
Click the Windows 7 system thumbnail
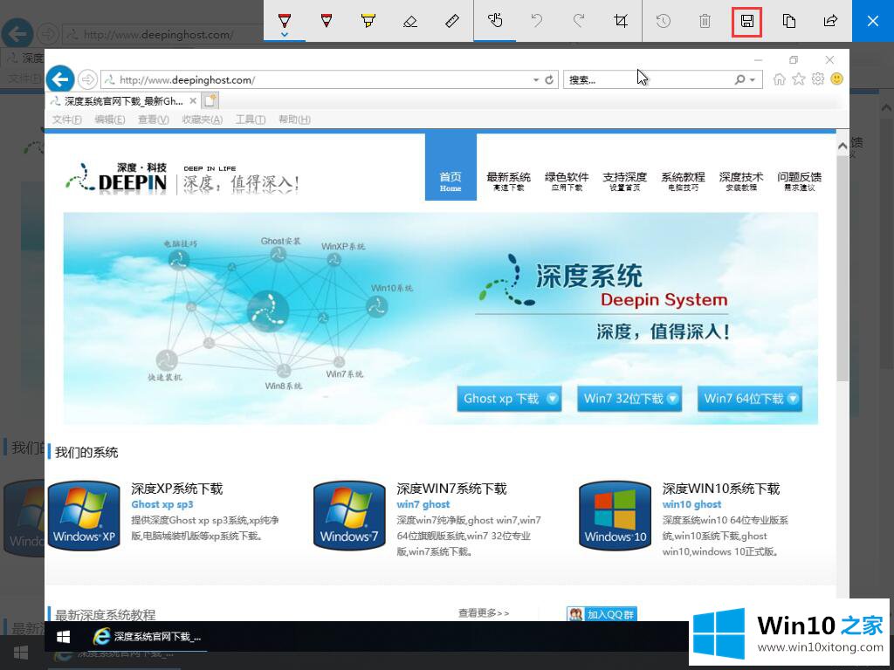pyautogui.click(x=349, y=516)
